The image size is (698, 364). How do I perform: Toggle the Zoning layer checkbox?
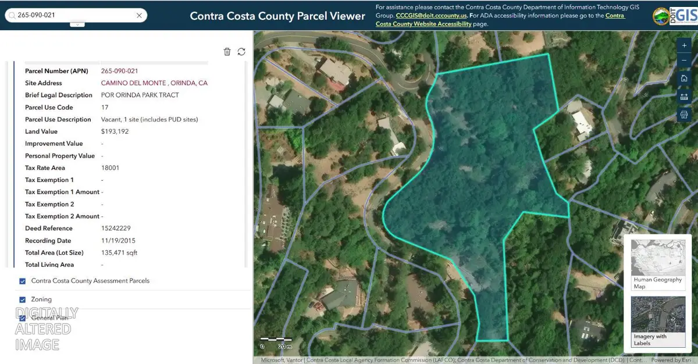click(23, 299)
